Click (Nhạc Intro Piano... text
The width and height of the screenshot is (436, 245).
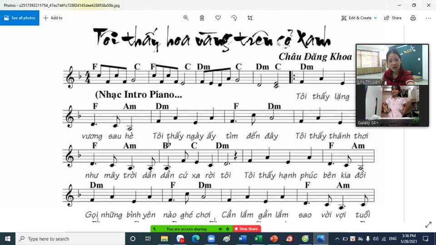coord(139,94)
